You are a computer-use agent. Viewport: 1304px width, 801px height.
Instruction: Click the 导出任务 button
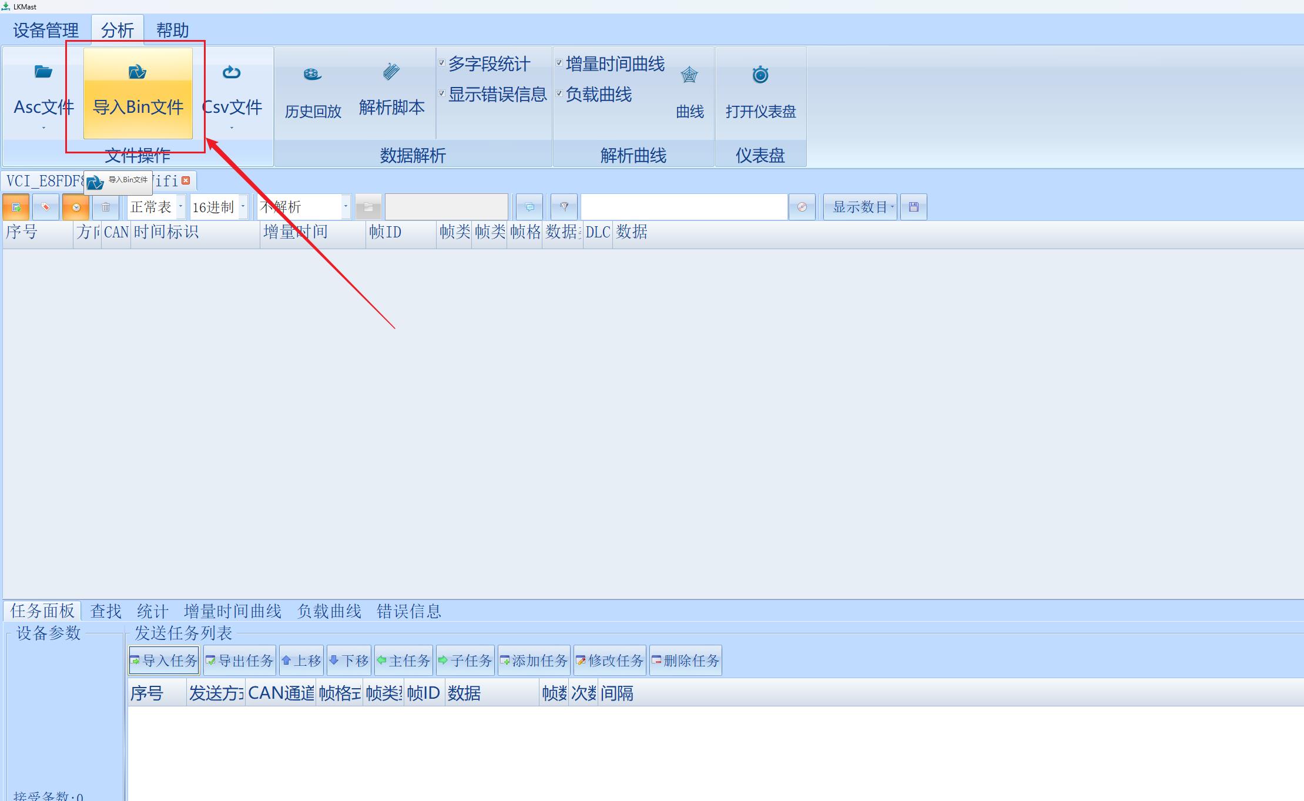(240, 661)
